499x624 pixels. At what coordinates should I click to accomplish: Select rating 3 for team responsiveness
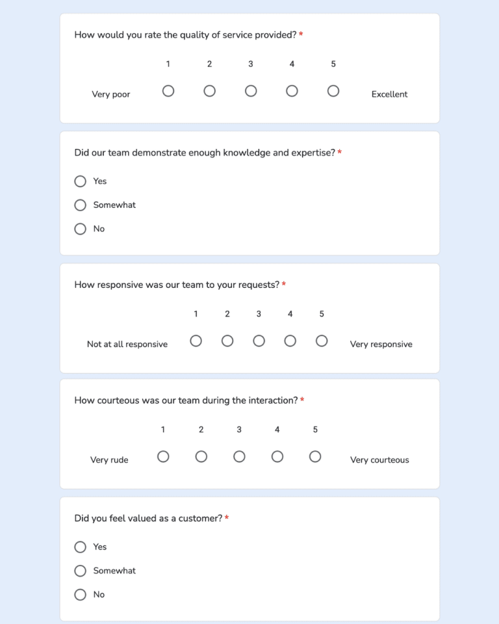(x=259, y=340)
